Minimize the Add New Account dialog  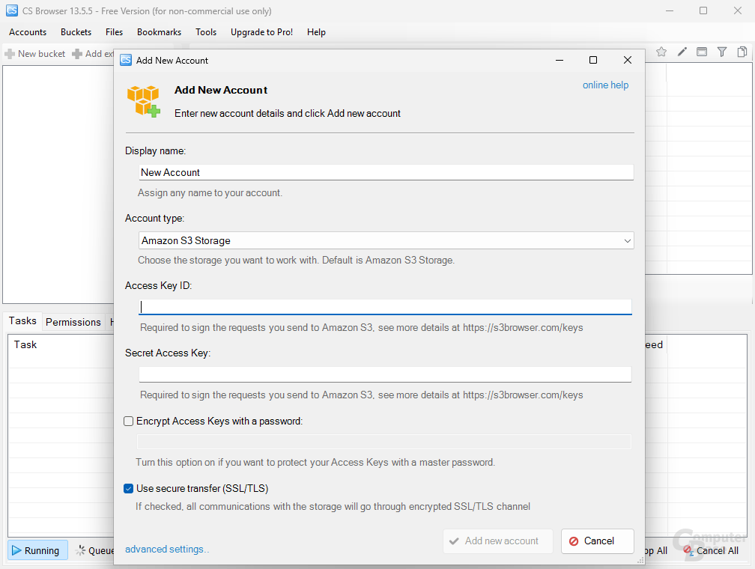coord(560,60)
